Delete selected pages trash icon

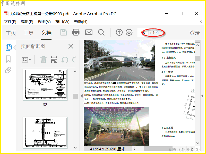coord(43,60)
